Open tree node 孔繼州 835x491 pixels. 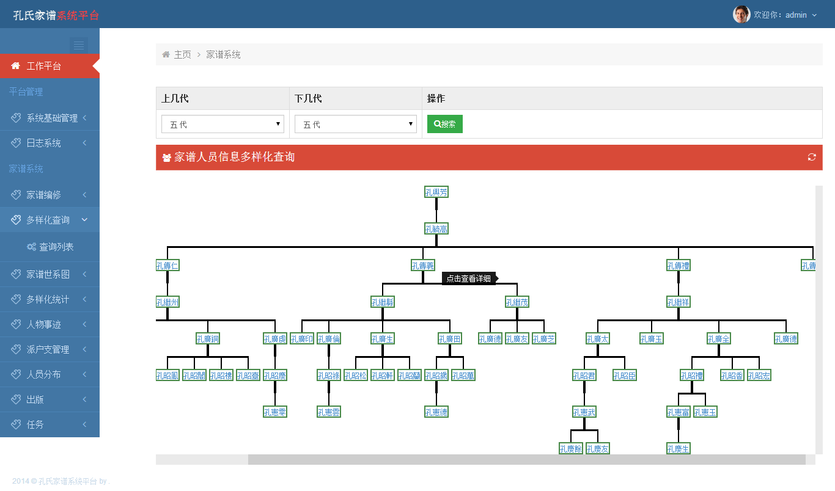[167, 302]
